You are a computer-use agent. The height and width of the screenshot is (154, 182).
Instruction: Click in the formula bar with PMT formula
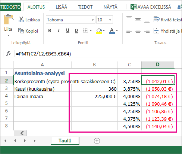[99, 54]
